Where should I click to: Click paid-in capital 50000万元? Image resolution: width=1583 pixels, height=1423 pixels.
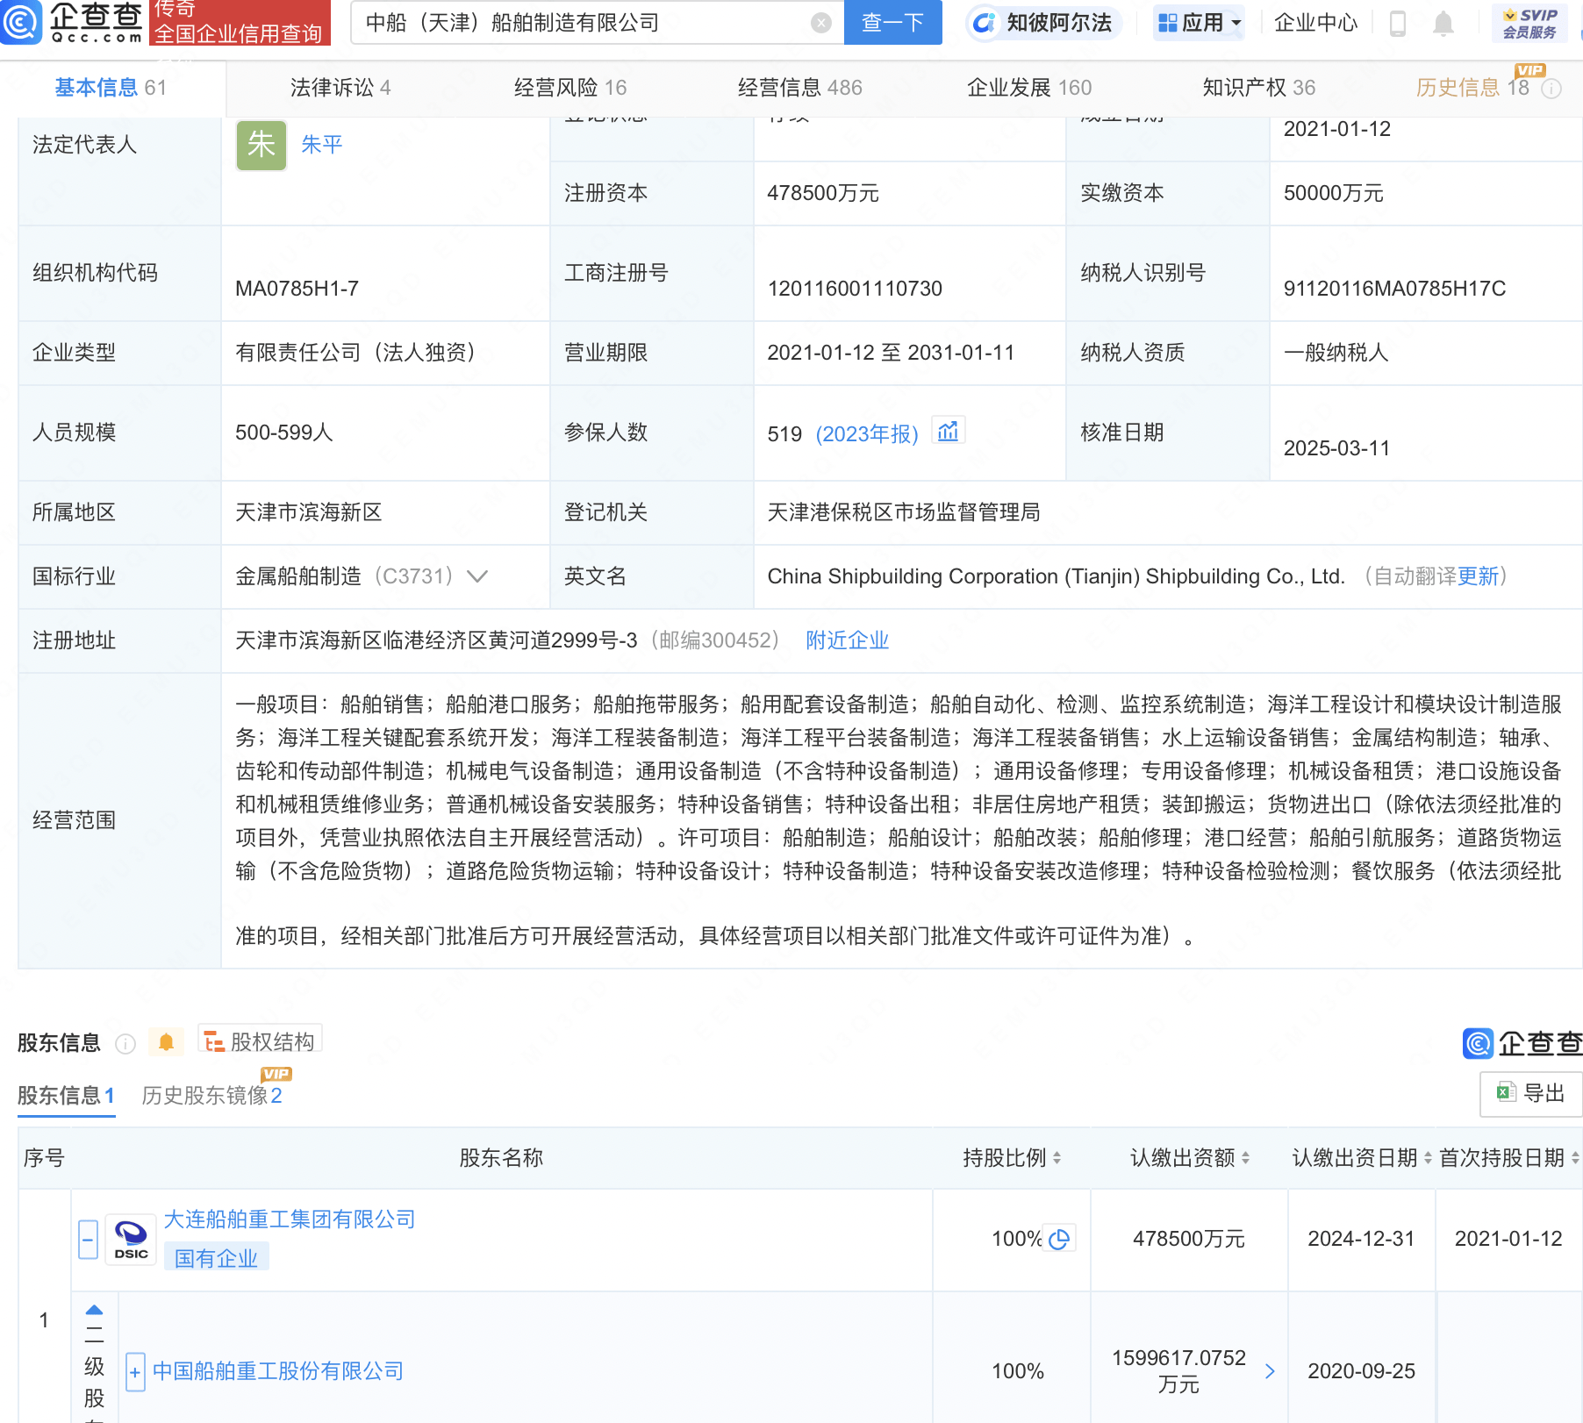(x=1333, y=193)
